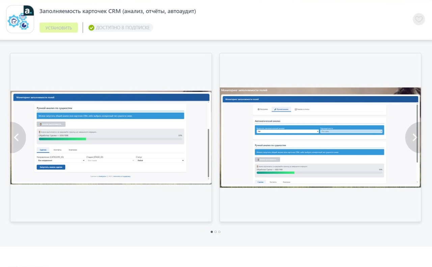The image size is (432, 267).
Task: Open the Периодичность dropdown in the right screenshot
Action: tap(351, 131)
